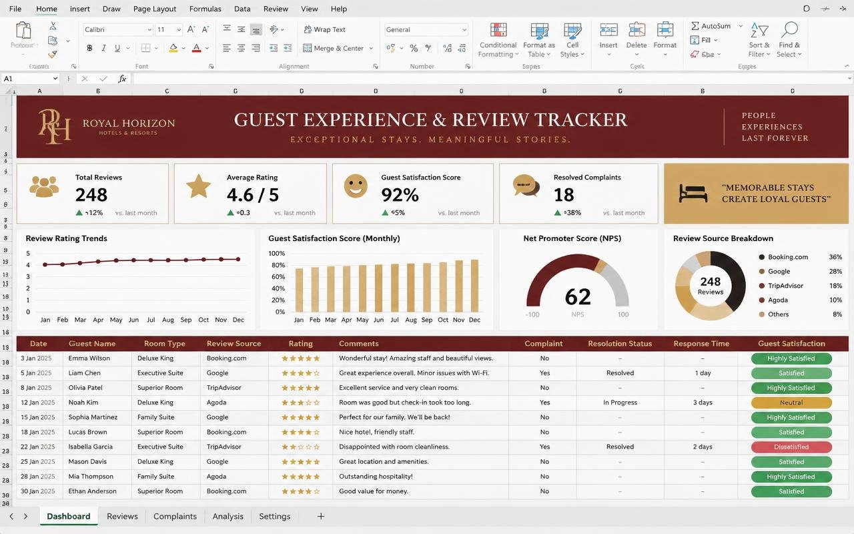Click the insert function fx icon
Screen dimensions: 854x534
click(x=122, y=79)
